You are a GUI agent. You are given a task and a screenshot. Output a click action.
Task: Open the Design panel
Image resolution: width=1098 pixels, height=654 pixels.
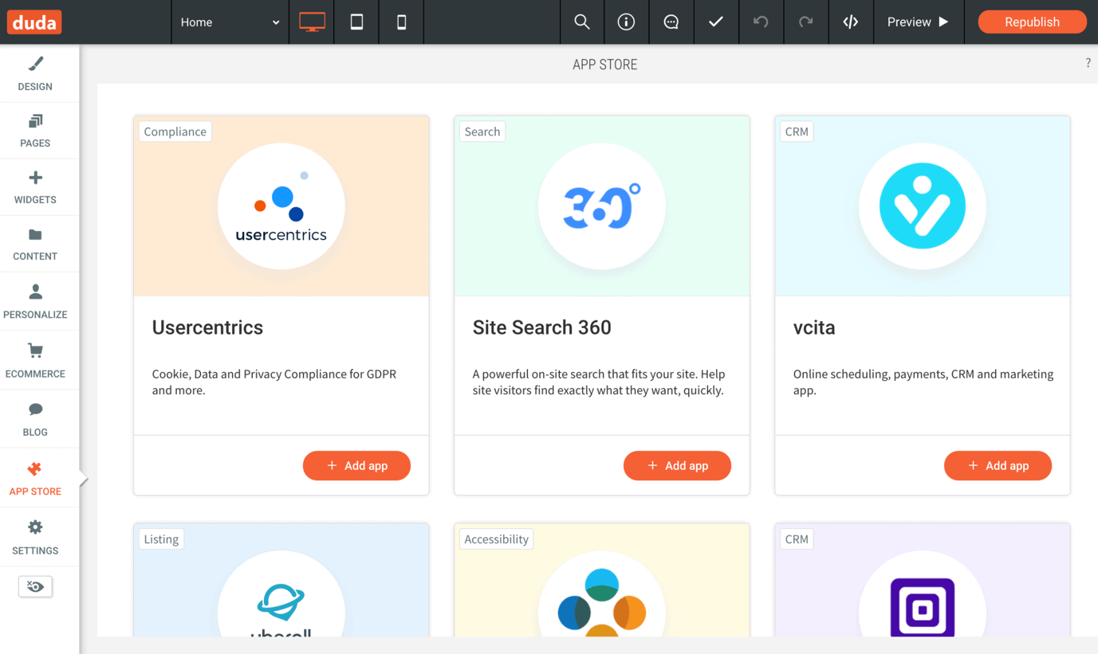click(35, 74)
